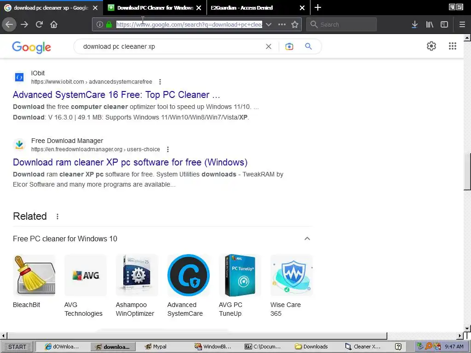
Task: Select the BleachBit thumbnail
Action: [34, 275]
